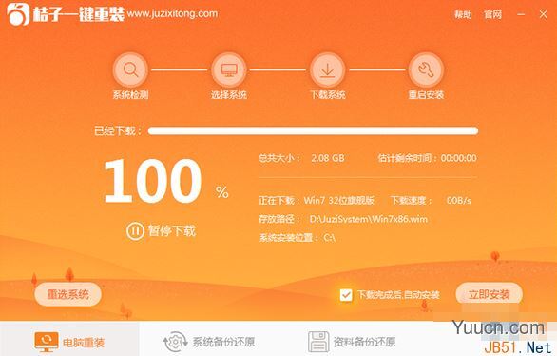Screen dimensions: 557x356
Task: Open the 帮助 link
Action: click(463, 14)
